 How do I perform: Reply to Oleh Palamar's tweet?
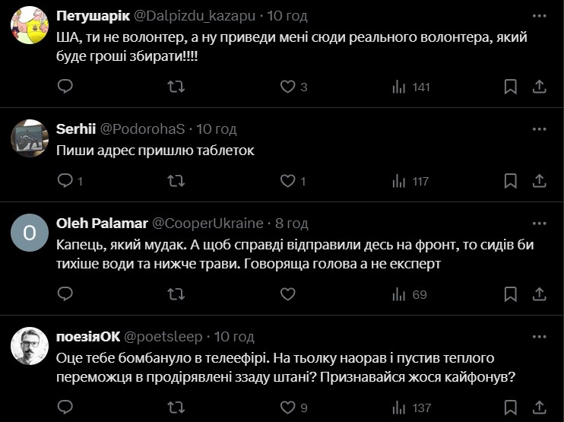point(65,294)
